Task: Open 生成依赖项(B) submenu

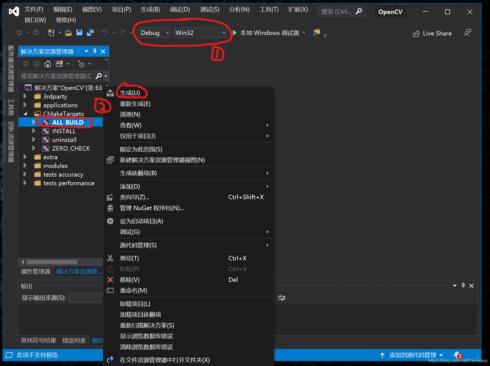Action: pyautogui.click(x=189, y=173)
